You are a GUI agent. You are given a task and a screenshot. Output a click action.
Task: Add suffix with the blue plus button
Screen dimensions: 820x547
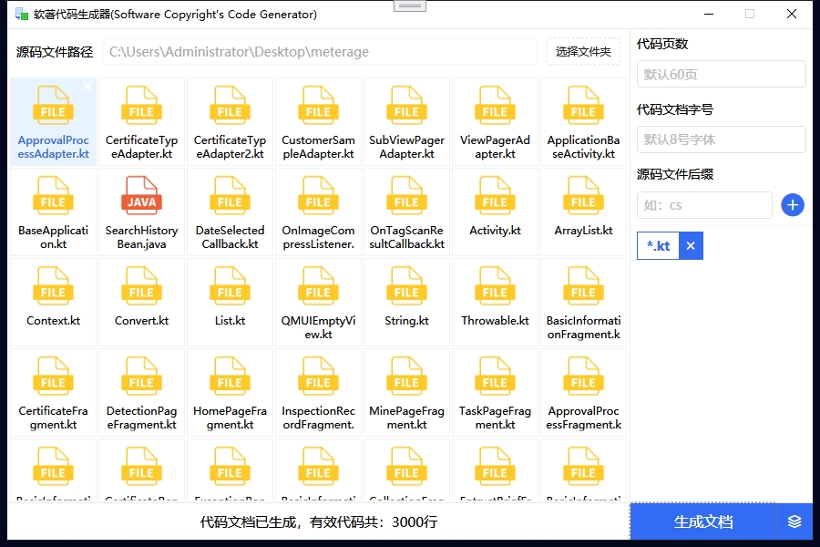pyautogui.click(x=793, y=204)
